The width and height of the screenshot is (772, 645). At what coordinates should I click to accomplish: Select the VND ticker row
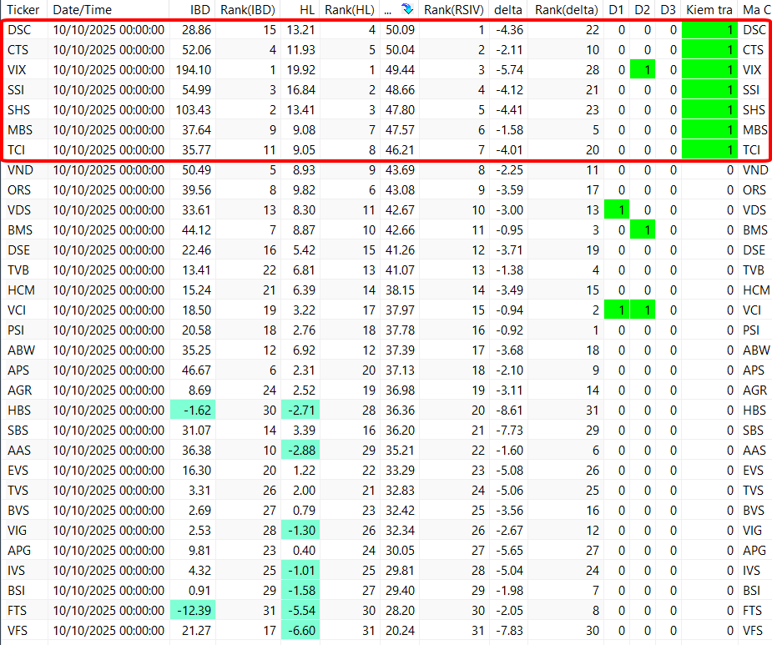click(21, 170)
